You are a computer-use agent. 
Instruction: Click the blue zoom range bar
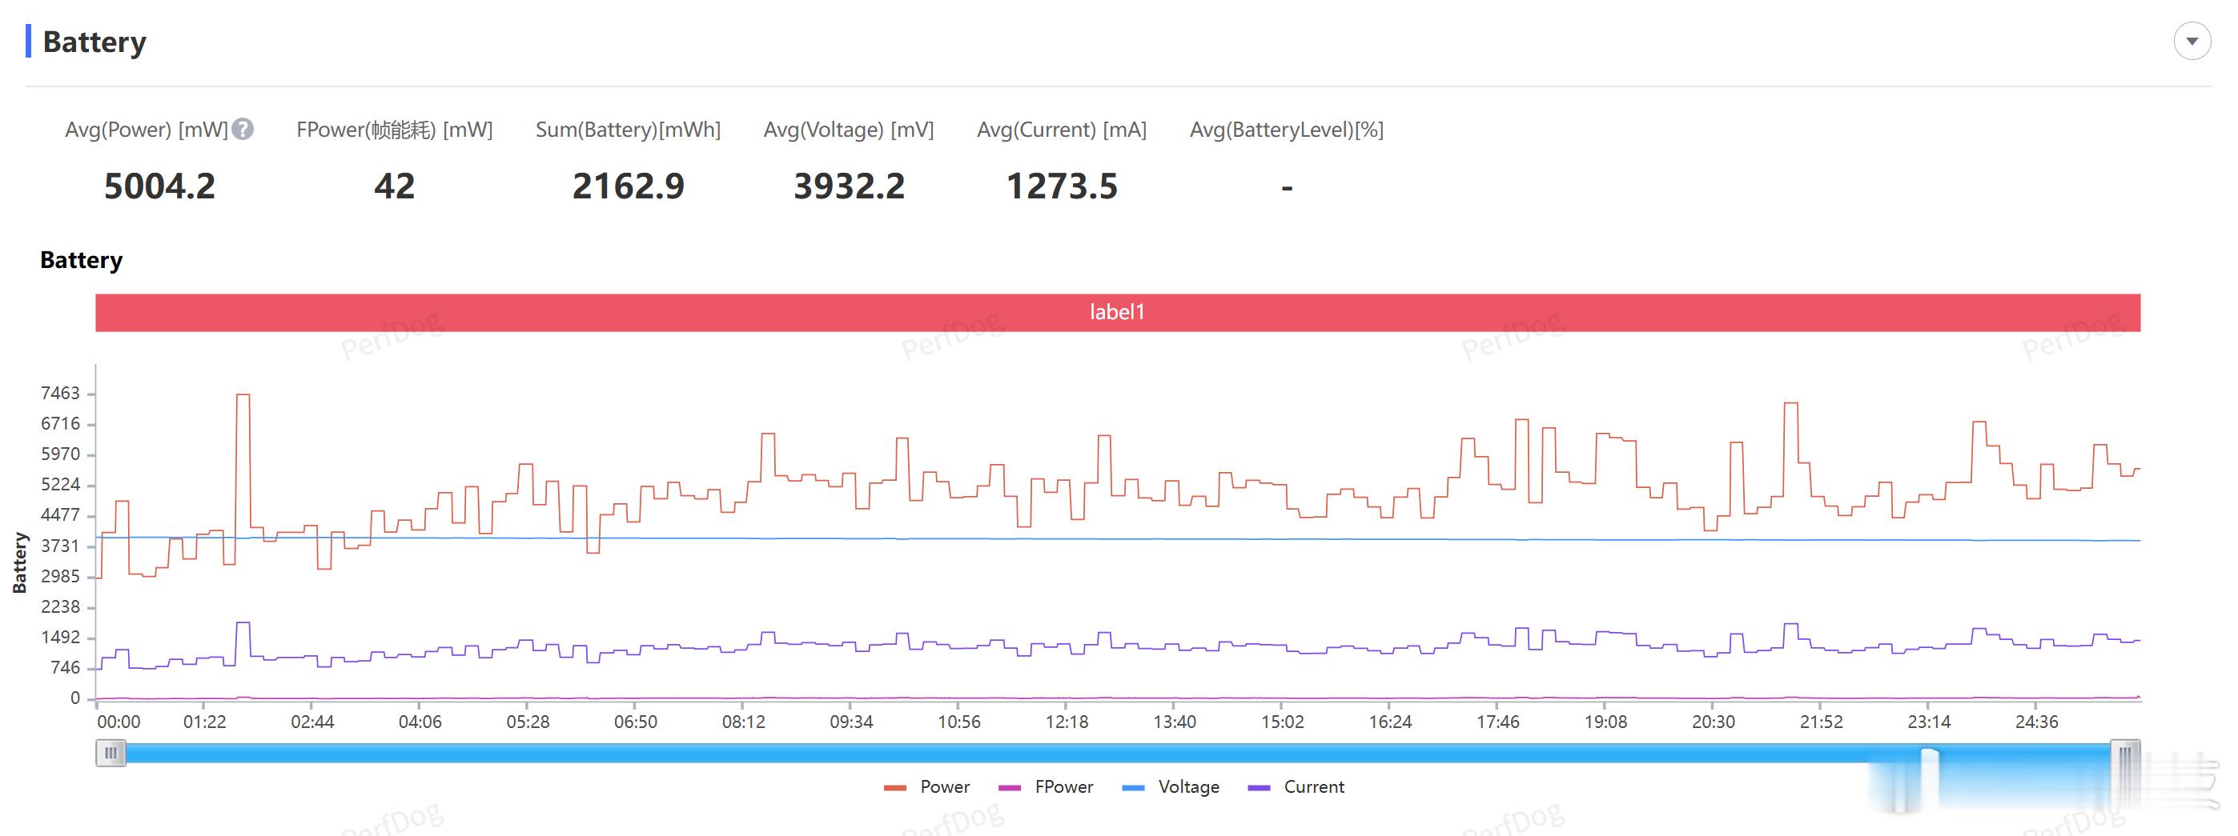1117,753
